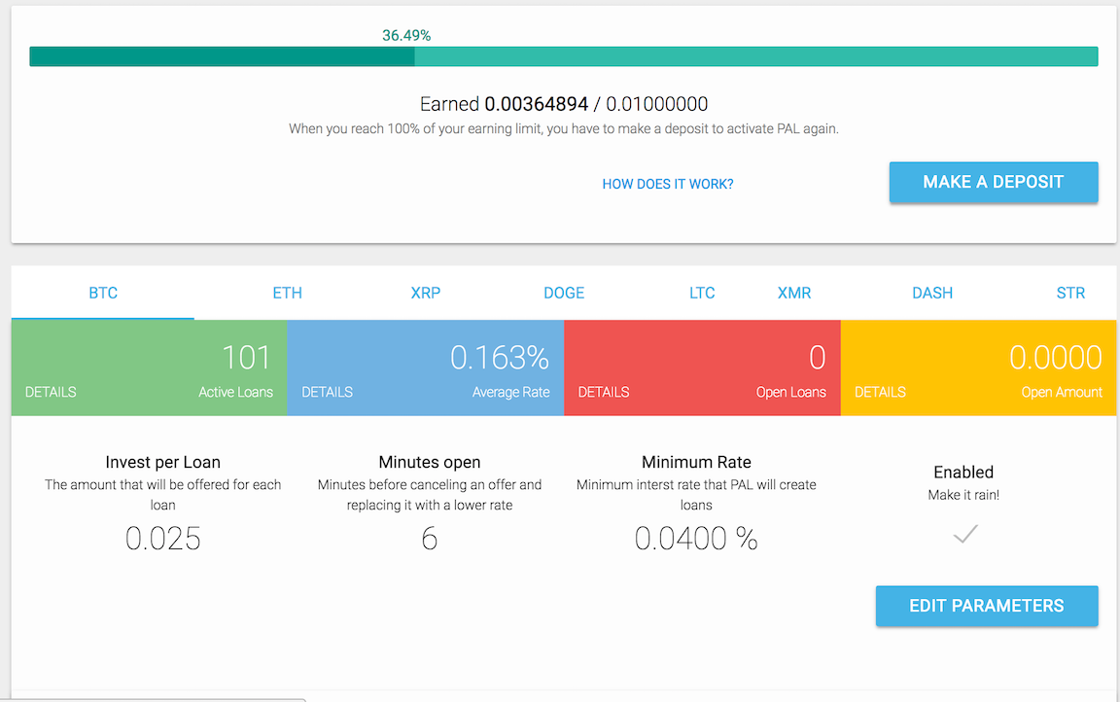The image size is (1120, 702).
Task: Click the MAKE A DEPOSIT button
Action: 994,182
